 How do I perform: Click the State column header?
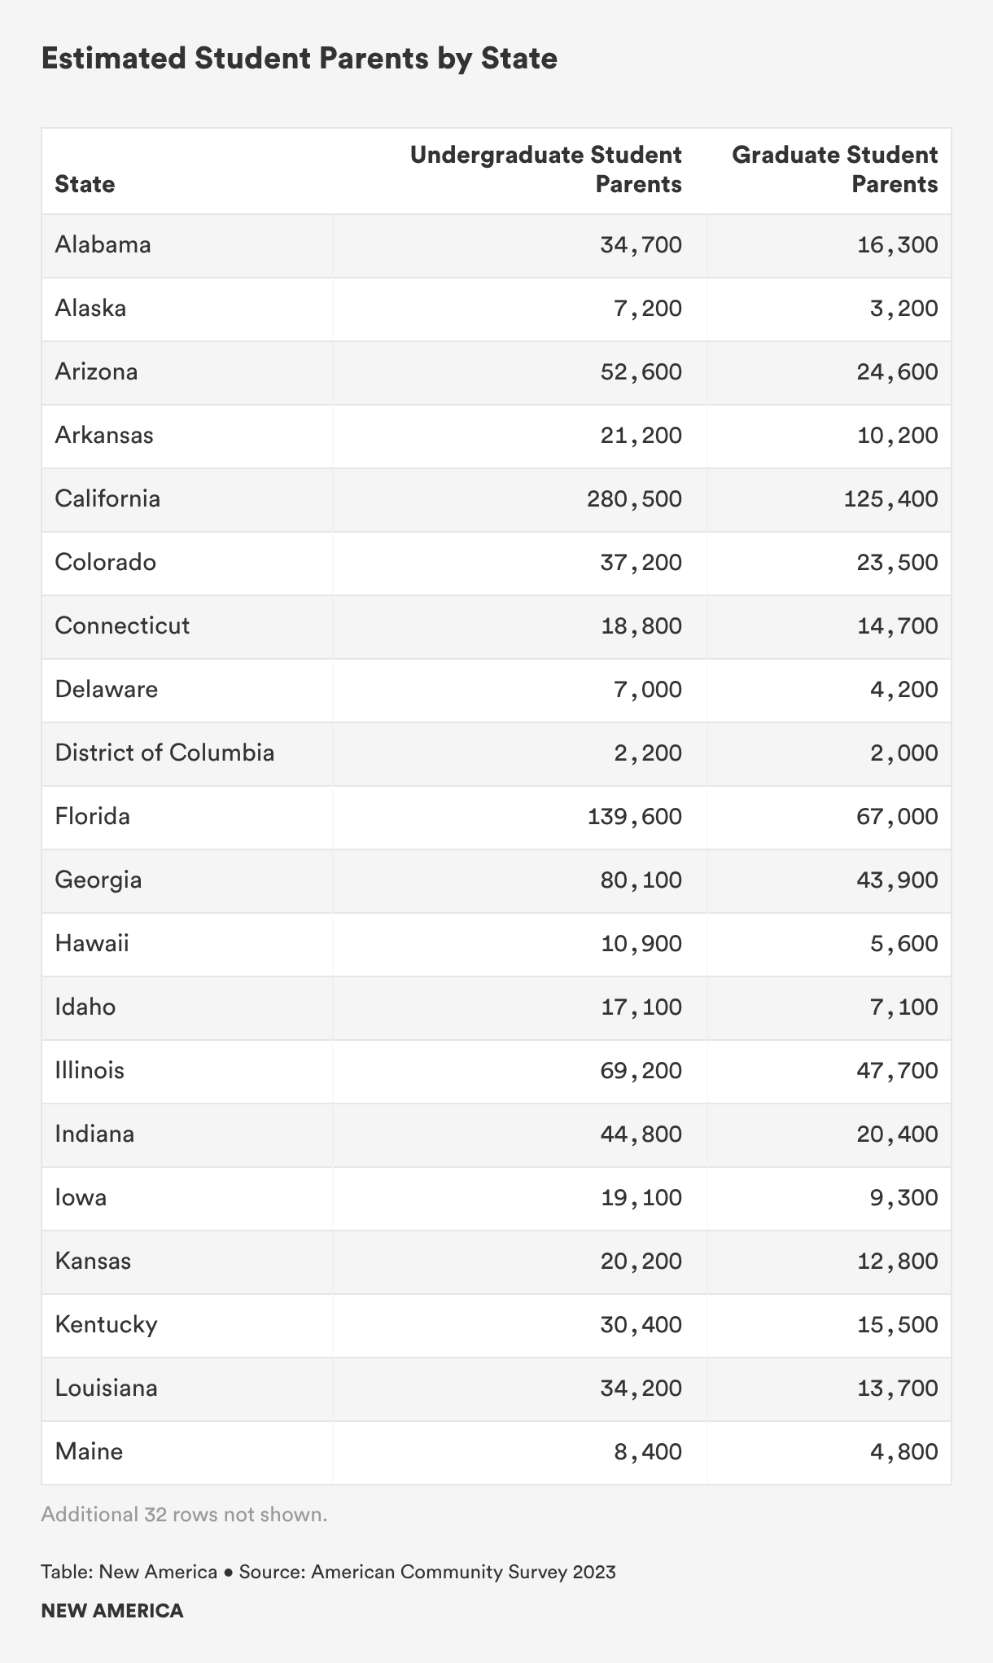tap(85, 184)
